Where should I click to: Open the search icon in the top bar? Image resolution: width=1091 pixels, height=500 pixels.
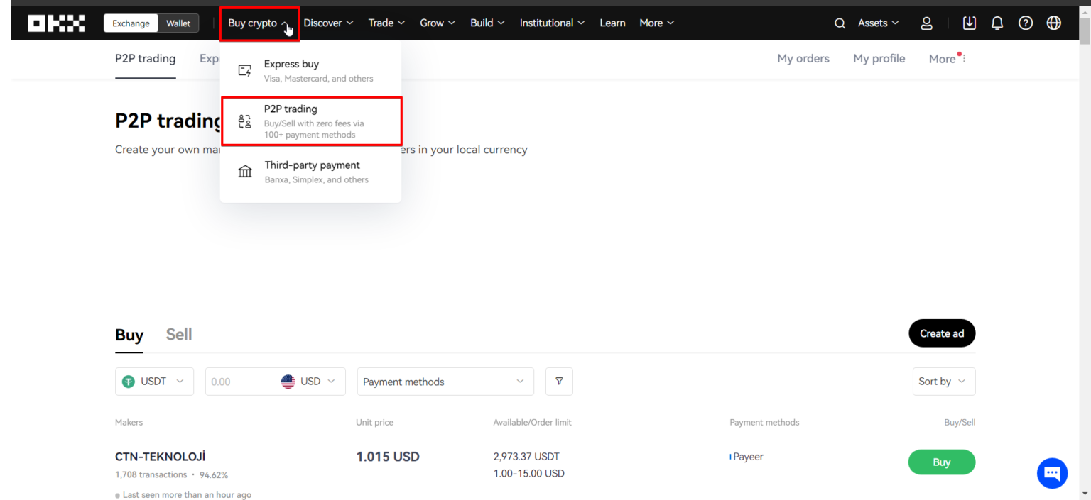(x=840, y=23)
